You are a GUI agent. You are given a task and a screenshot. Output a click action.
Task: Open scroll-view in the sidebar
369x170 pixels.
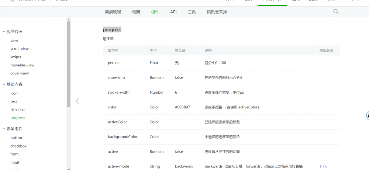pos(20,49)
